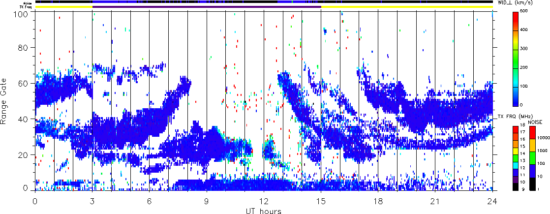Click the 300 label on WID colorbar
This screenshot has width=550, height=214.
coord(525,49)
